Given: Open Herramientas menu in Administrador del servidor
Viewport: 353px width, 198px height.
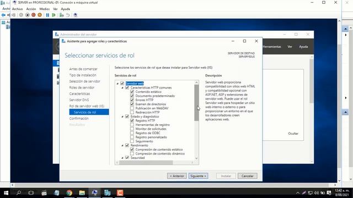Looking at the screenshot, I should click(272, 47).
